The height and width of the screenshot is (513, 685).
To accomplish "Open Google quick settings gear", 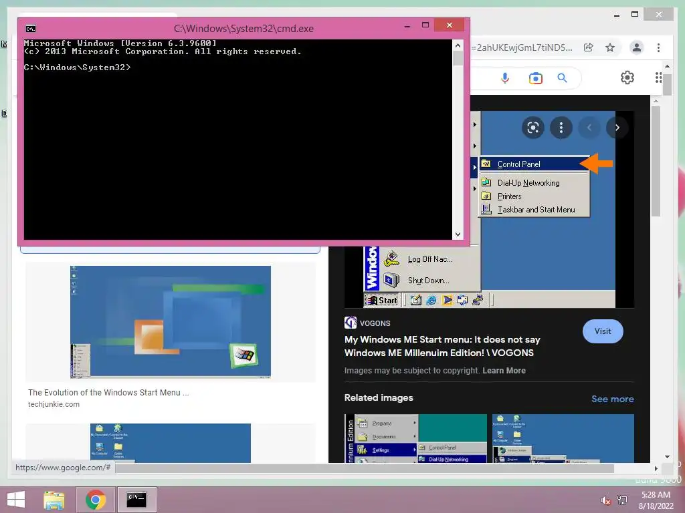I will [627, 77].
